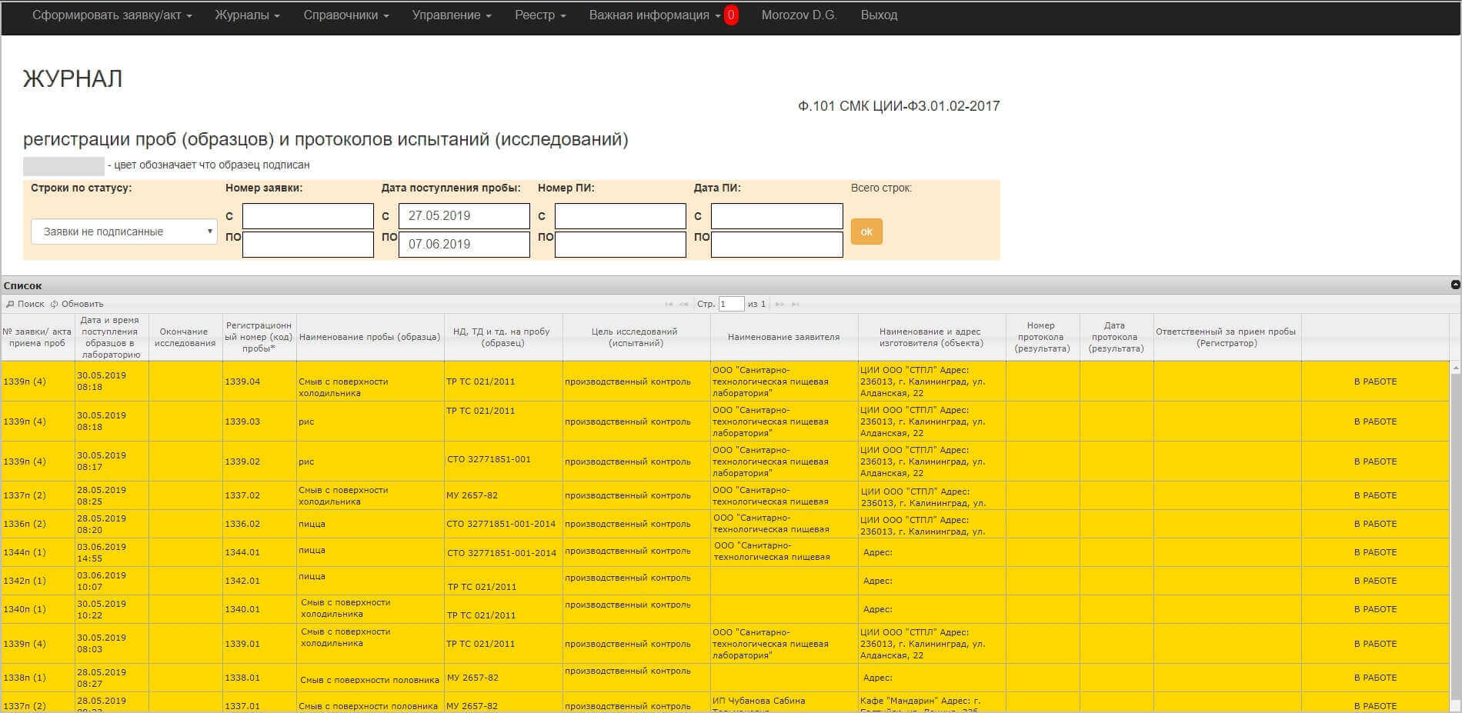Click the orange ok filter button
The image size is (1462, 713).
866,232
